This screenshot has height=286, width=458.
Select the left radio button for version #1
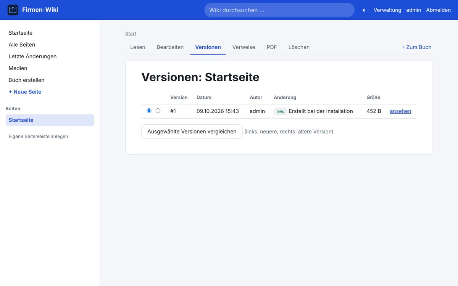click(149, 111)
